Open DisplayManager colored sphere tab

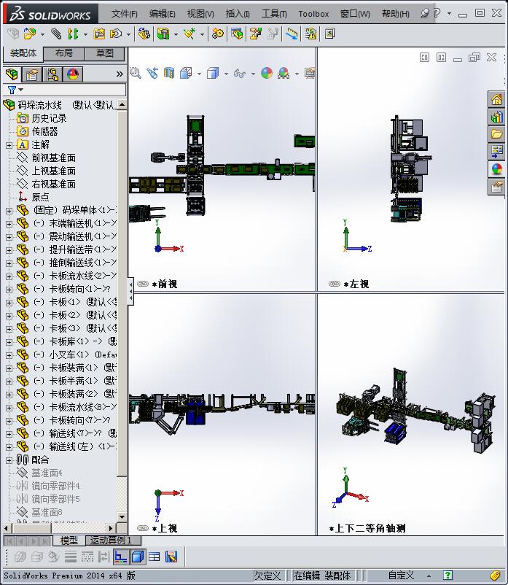(73, 74)
